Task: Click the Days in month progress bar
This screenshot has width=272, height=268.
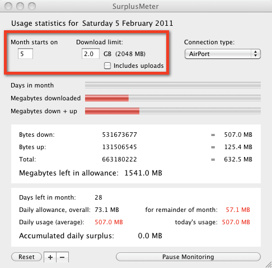Action: (x=173, y=85)
